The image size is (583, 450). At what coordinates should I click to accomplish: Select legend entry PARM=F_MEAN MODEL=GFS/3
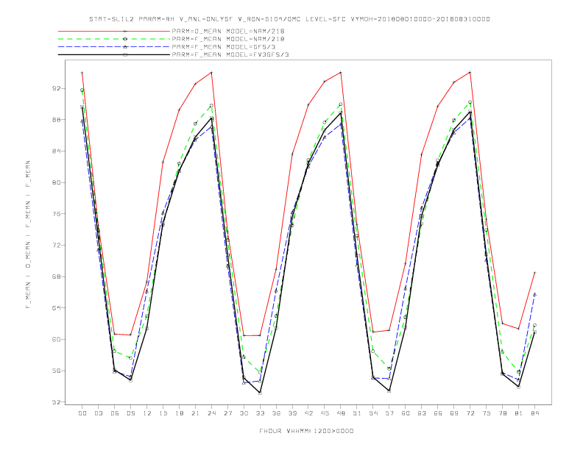click(224, 47)
